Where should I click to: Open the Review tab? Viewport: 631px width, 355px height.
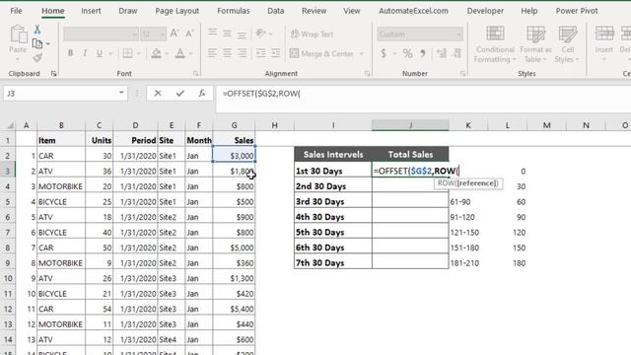click(314, 11)
